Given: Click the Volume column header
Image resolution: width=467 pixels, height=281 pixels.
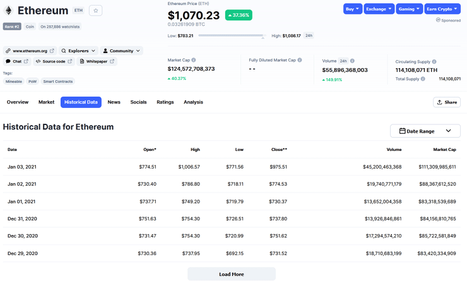Looking at the screenshot, I should click(394, 150).
